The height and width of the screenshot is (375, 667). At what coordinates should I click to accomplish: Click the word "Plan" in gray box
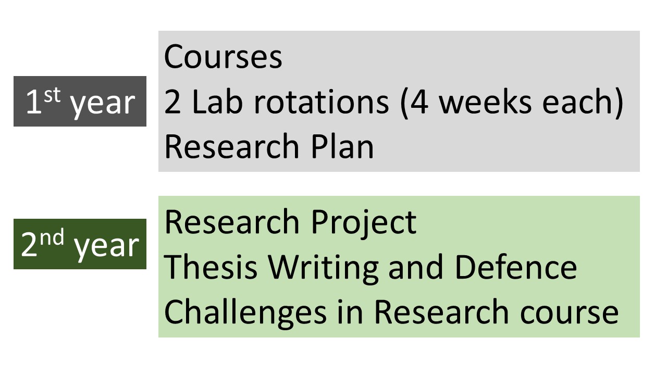343,146
